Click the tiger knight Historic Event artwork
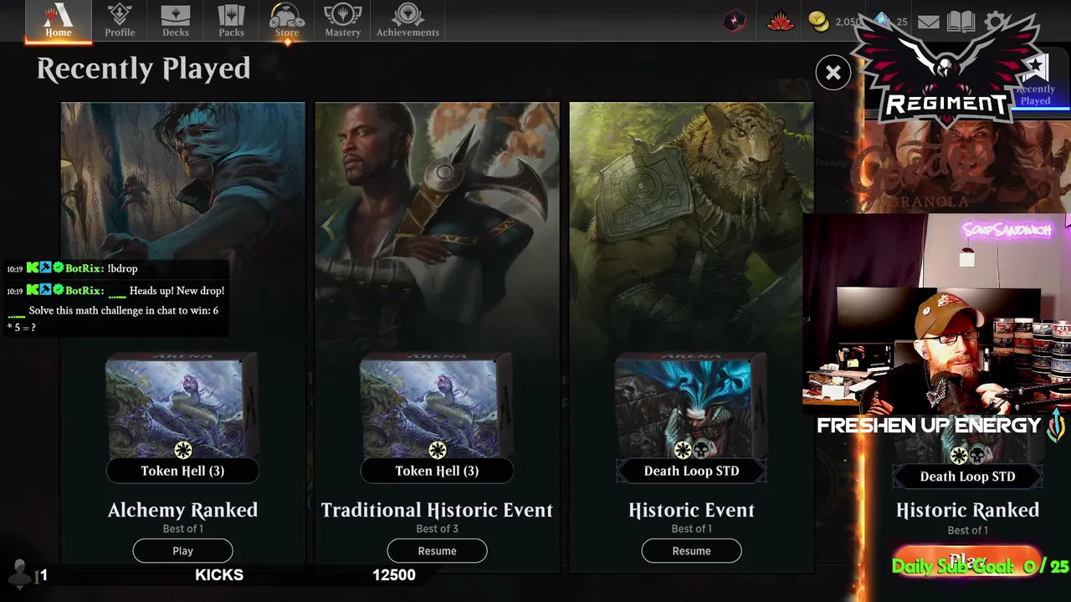Viewport: 1071px width, 602px height. (x=691, y=226)
